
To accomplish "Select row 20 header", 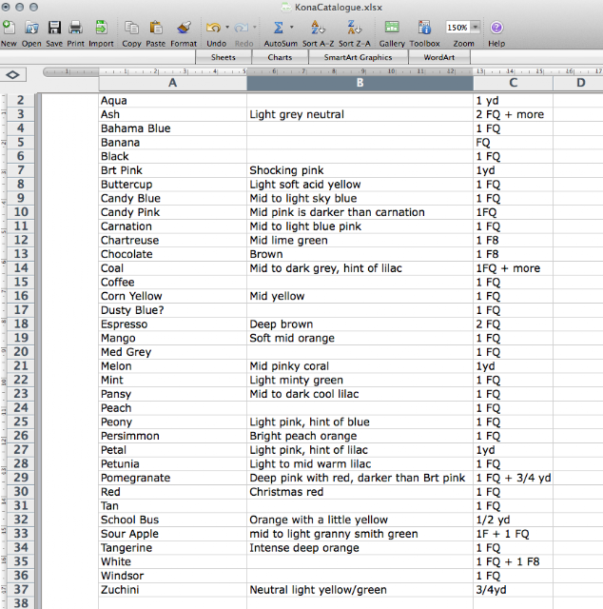I will coord(21,352).
